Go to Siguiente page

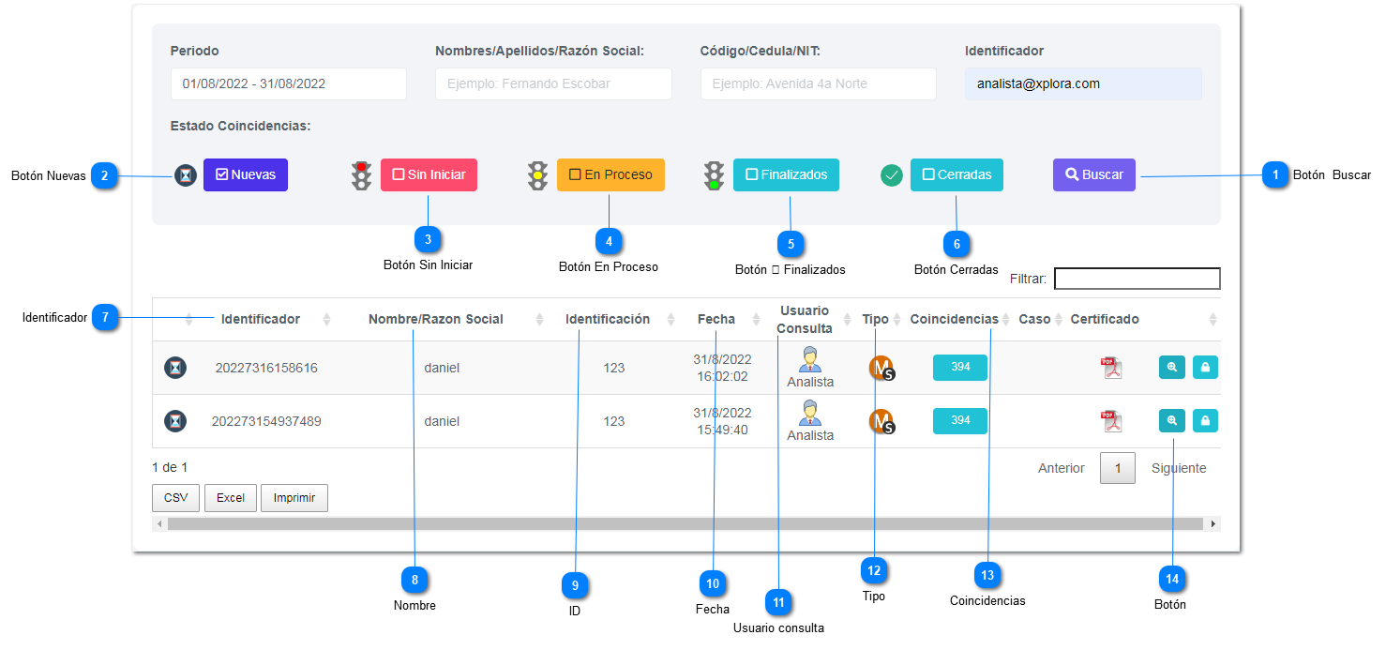1179,468
